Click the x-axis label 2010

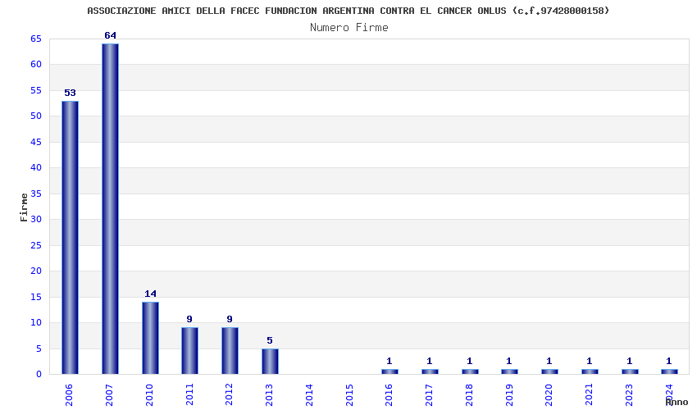tap(149, 395)
